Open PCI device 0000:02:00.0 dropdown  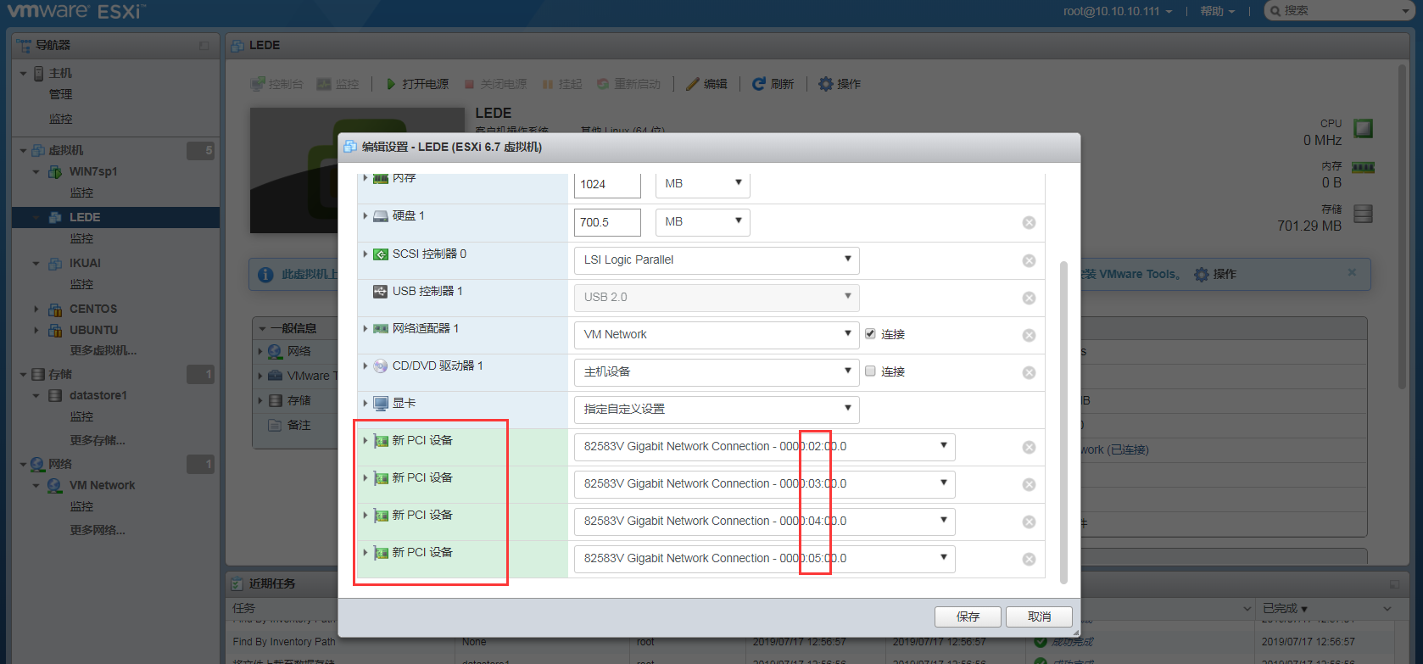[x=764, y=447]
